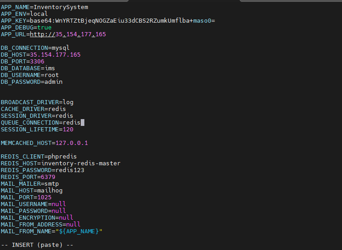342x250 pixels.
Task: Click the text cursor after QUEUE_CONNECTION=redis
Action: click(83, 123)
